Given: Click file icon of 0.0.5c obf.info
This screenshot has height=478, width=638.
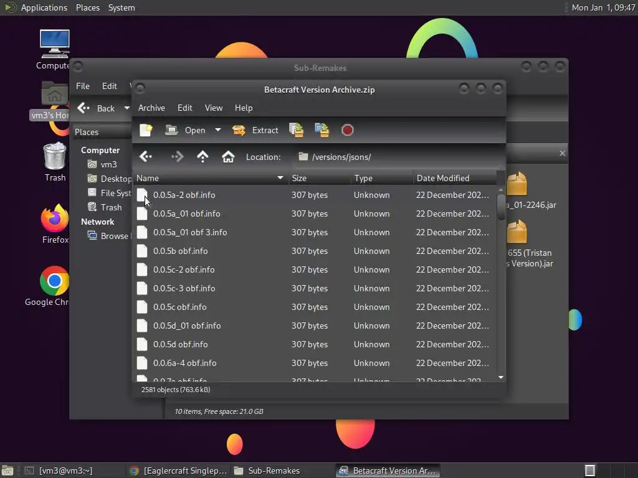Looking at the screenshot, I should coord(142,307).
